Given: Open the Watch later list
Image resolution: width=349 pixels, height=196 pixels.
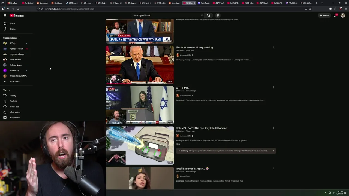Looking at the screenshot, I should pyautogui.click(x=14, y=107).
